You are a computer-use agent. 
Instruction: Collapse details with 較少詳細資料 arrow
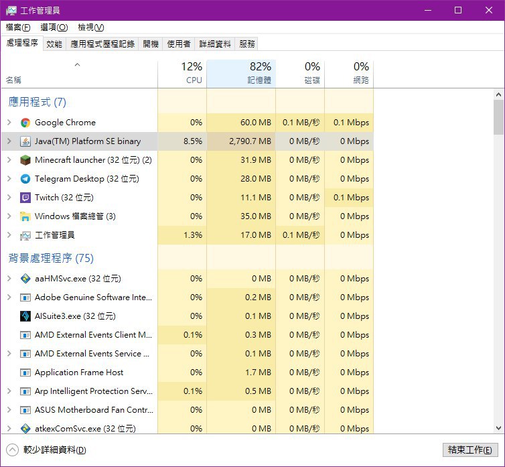[12, 450]
